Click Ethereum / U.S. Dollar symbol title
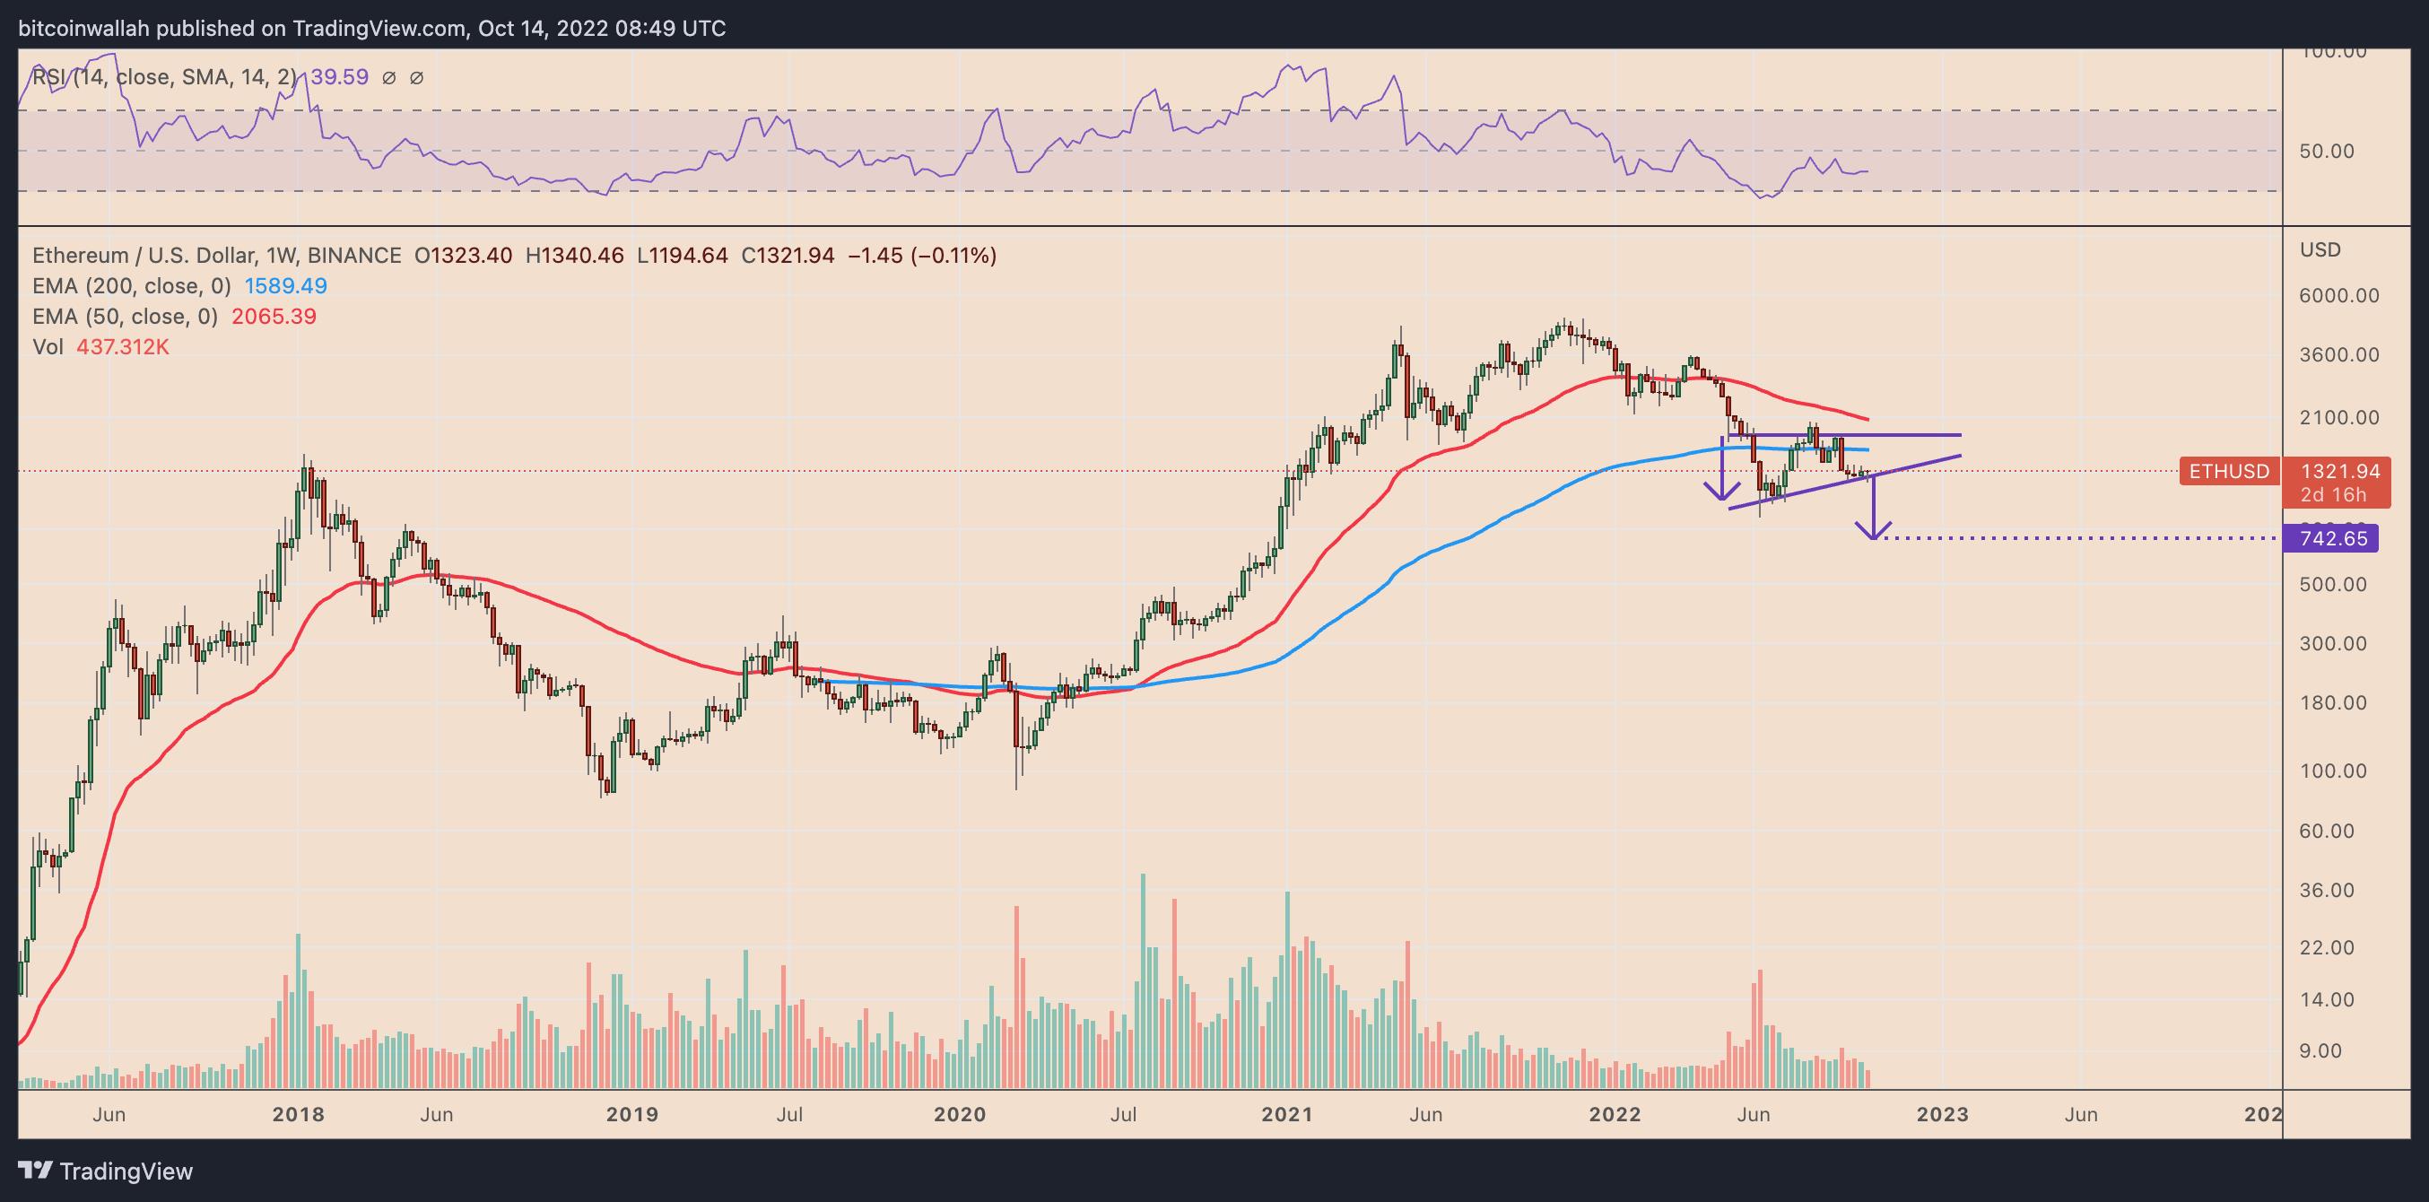Image resolution: width=2429 pixels, height=1202 pixels. click(x=144, y=256)
